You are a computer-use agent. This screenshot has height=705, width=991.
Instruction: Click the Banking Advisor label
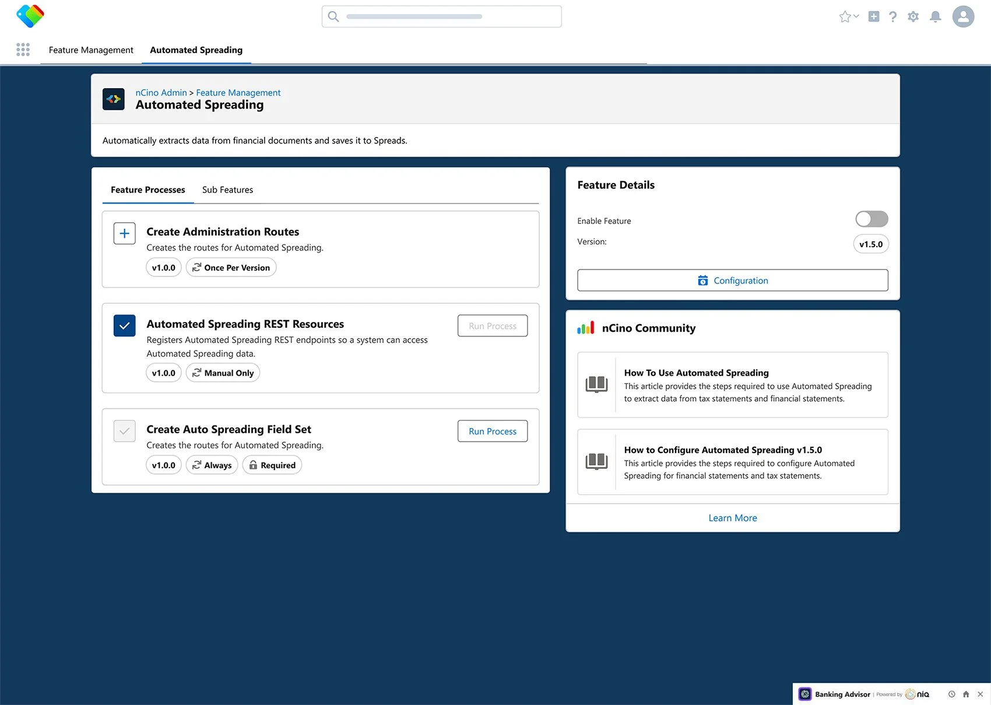click(x=842, y=694)
